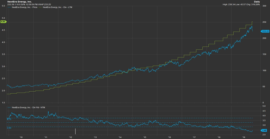Image resolution: width=270 pixels, height=139 pixels.
Task: Click the Daily interval label
Action: coord(257,2)
